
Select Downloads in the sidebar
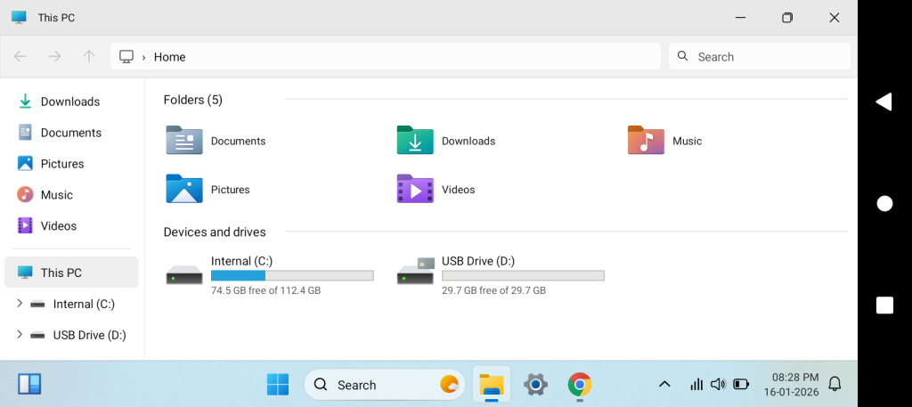pos(69,102)
